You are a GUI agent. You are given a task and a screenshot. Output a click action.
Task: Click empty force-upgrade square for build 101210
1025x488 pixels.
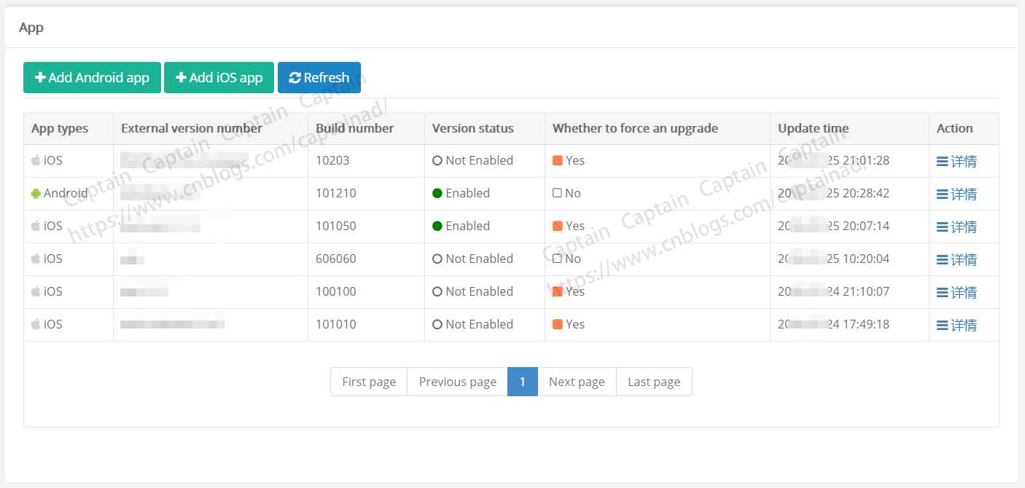click(558, 193)
